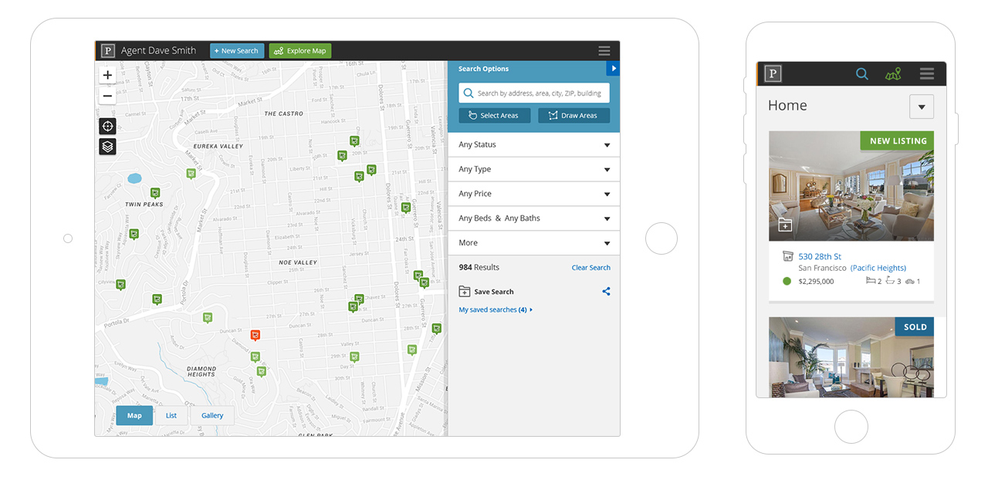
Task: Zoom in on the map
Action: (107, 76)
